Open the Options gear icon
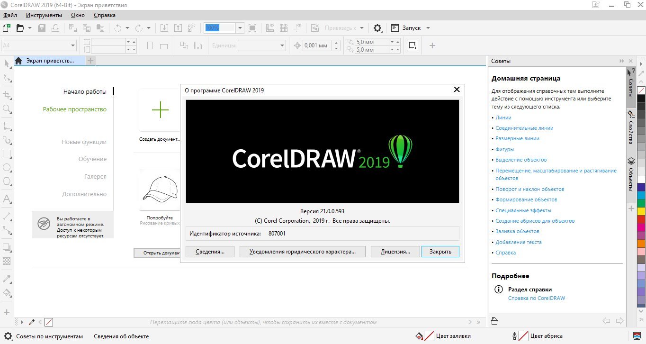The width and height of the screenshot is (646, 344). [377, 28]
